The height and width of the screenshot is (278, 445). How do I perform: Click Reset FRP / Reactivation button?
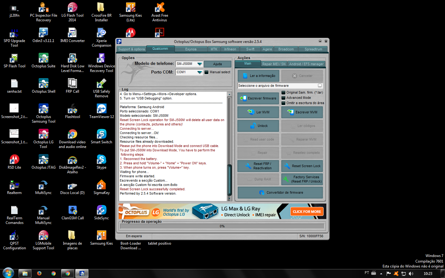click(258, 166)
